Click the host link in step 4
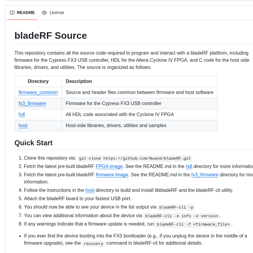The height and width of the screenshot is (253, 253). point(90,190)
